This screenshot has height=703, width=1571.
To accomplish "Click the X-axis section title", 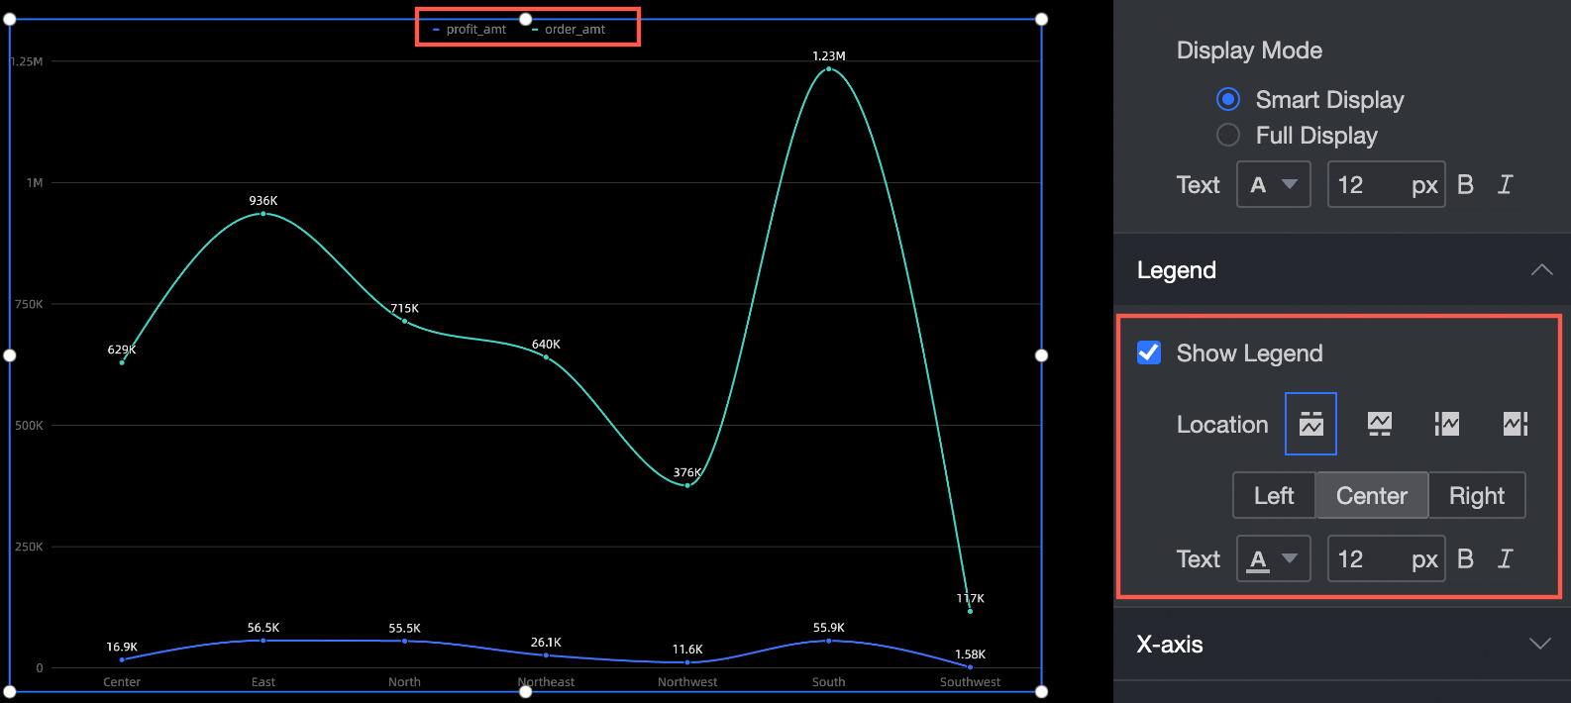I will (1170, 645).
